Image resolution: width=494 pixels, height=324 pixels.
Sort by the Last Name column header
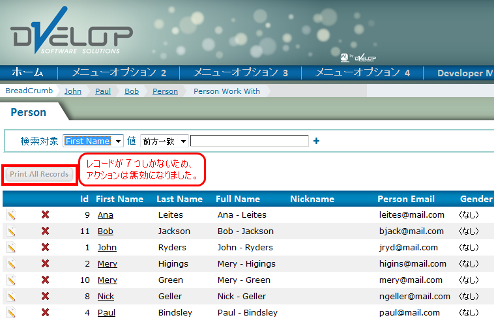[180, 199]
